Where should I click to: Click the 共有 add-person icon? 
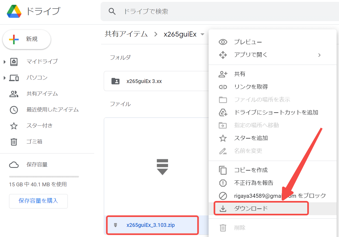point(223,74)
